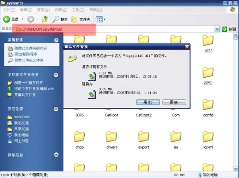Click the green Back arrow button
Viewport: 239px width, 178px height.
(7, 19)
